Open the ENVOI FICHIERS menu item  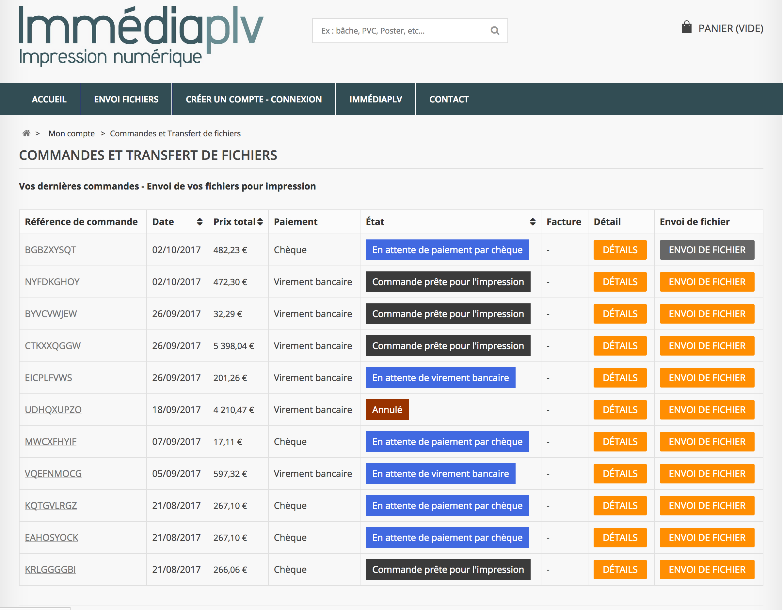click(x=126, y=99)
